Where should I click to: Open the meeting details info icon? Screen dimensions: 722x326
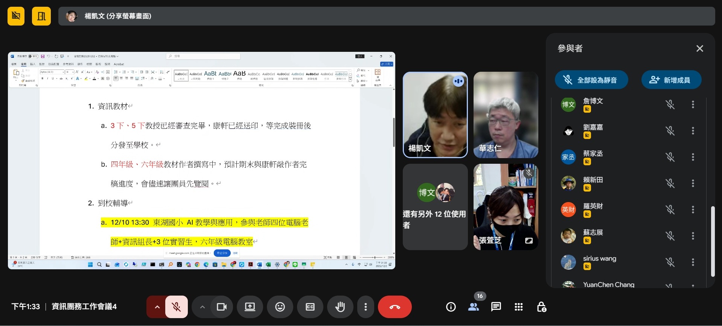point(451,307)
